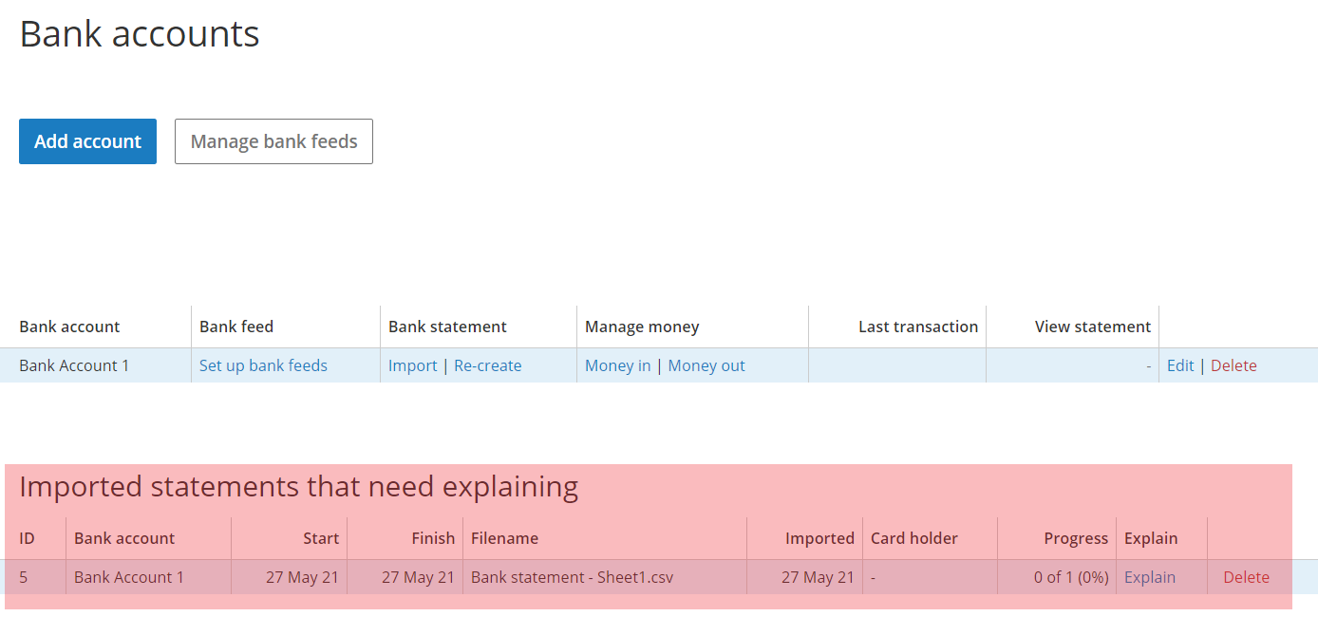Click the 0 of 1 (0%) progress value
This screenshot has height=635, width=1318.
(1072, 577)
